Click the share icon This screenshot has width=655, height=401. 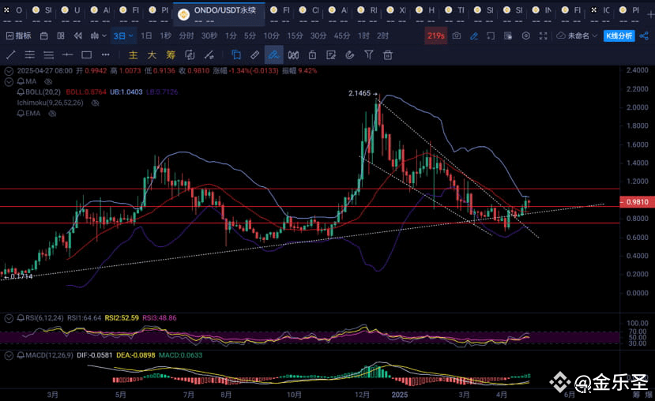[644, 36]
